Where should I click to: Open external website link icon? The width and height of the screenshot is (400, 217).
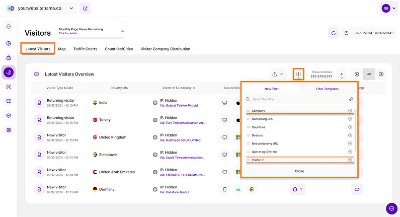86,9
